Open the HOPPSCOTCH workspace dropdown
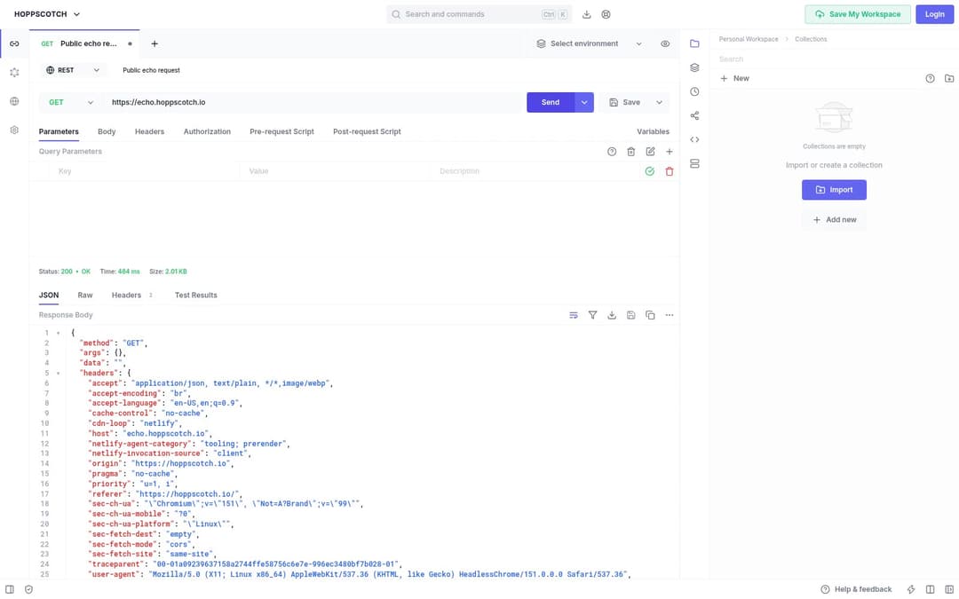 point(47,14)
